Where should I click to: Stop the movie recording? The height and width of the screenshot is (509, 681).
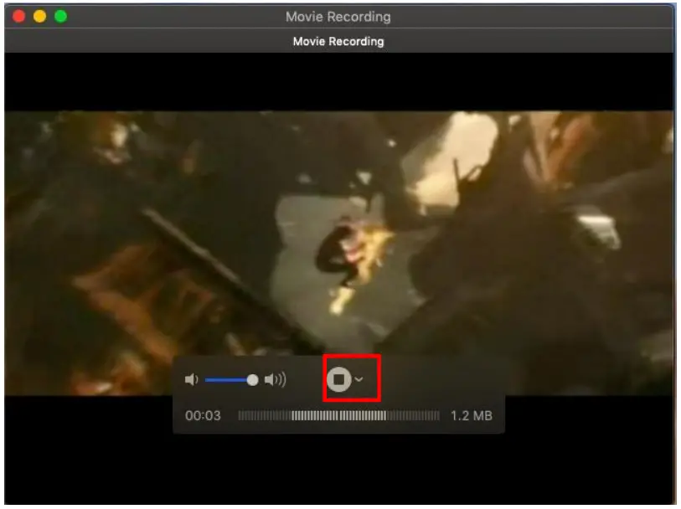pos(338,379)
